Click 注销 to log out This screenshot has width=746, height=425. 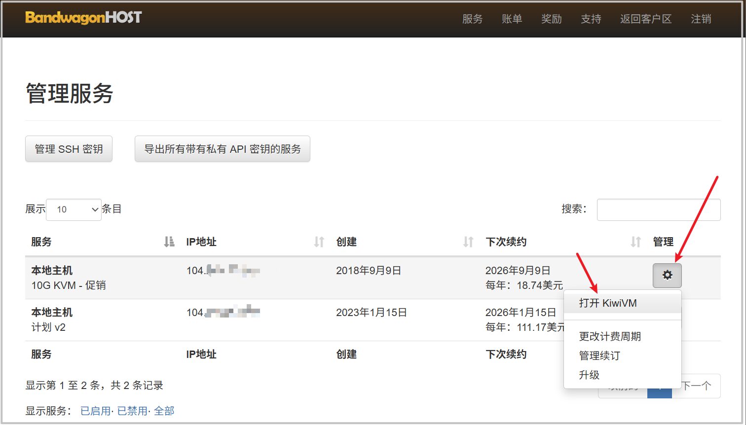pos(701,19)
